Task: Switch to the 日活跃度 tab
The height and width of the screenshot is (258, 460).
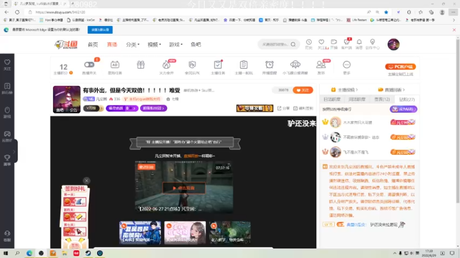Action: click(x=332, y=99)
